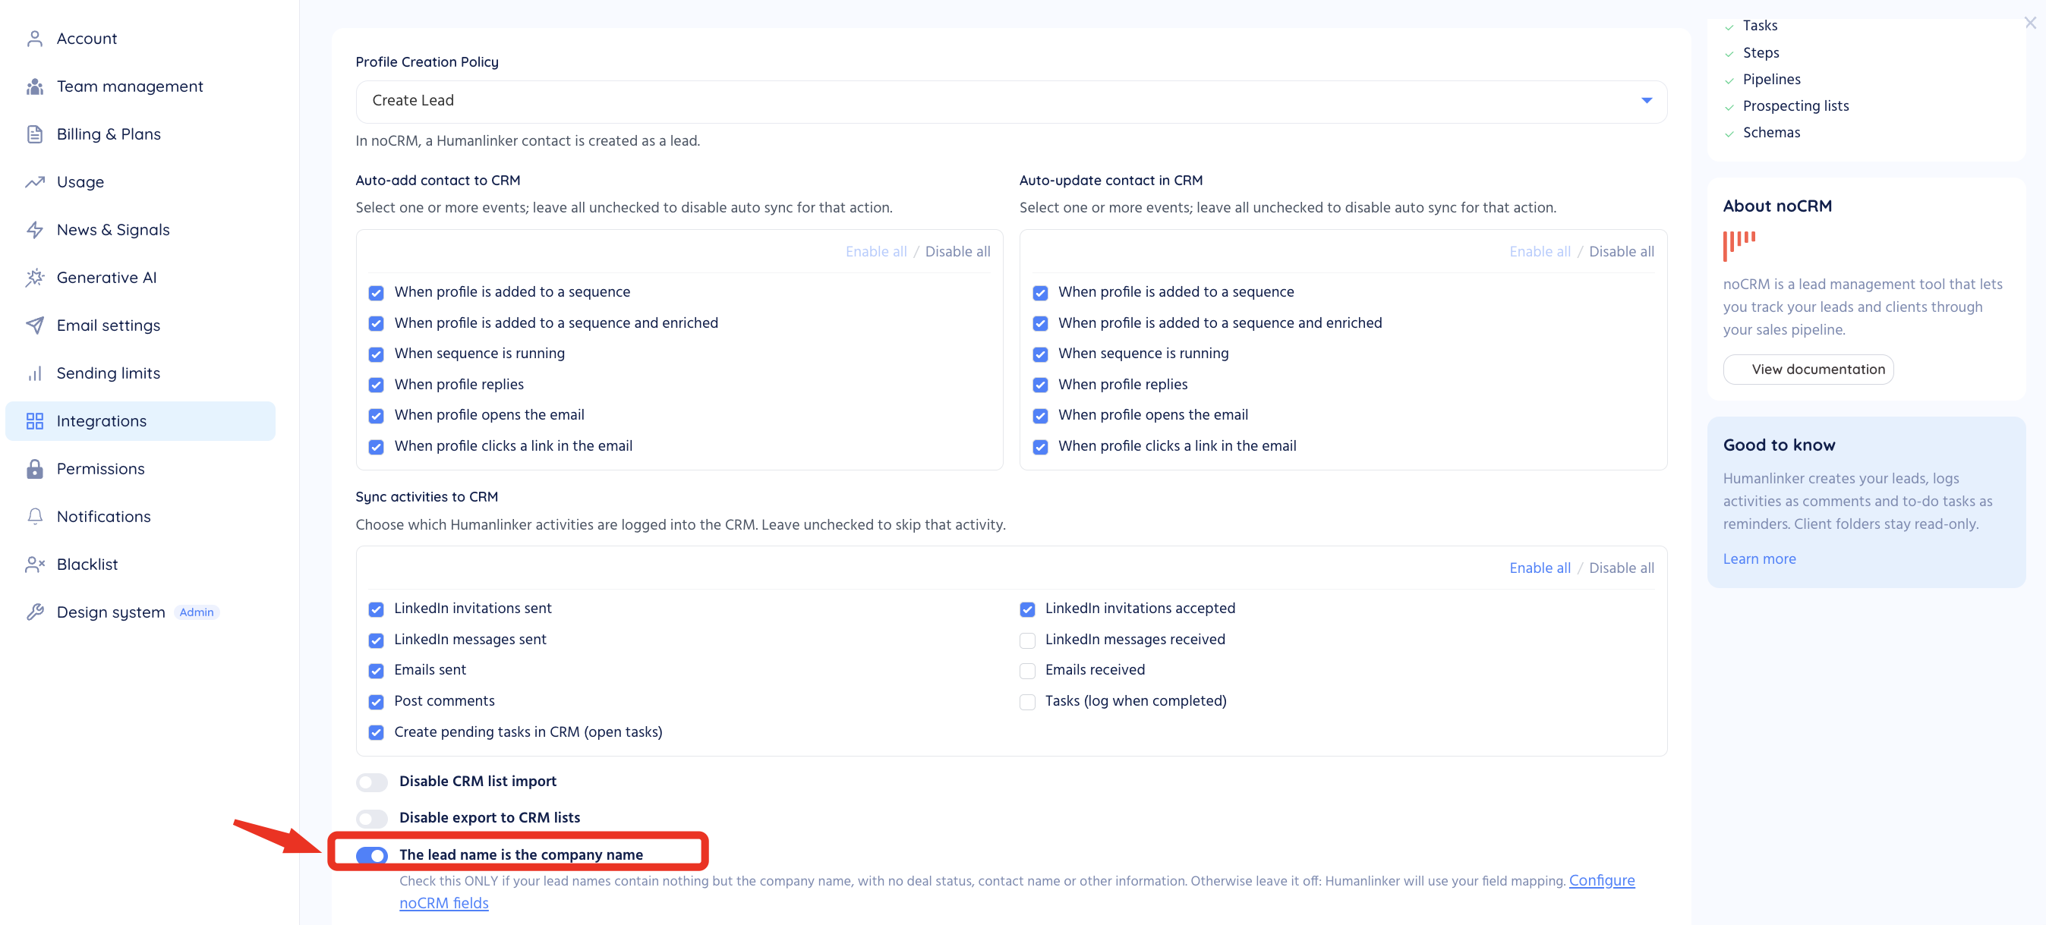Click the Admin badge beside Design system
Viewport: 2046px width, 925px height.
click(x=196, y=612)
